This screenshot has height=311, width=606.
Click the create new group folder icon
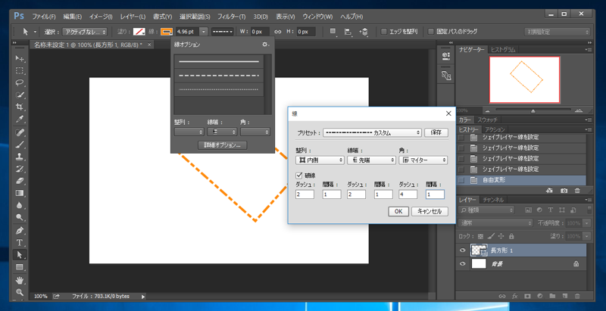point(552,296)
